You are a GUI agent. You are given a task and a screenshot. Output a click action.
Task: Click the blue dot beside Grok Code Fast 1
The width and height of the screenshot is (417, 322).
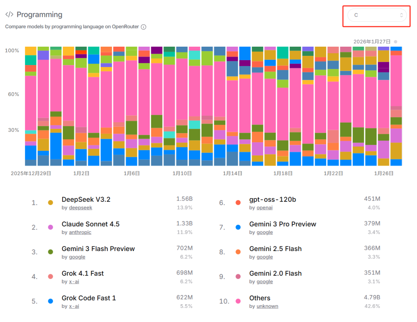coord(51,301)
